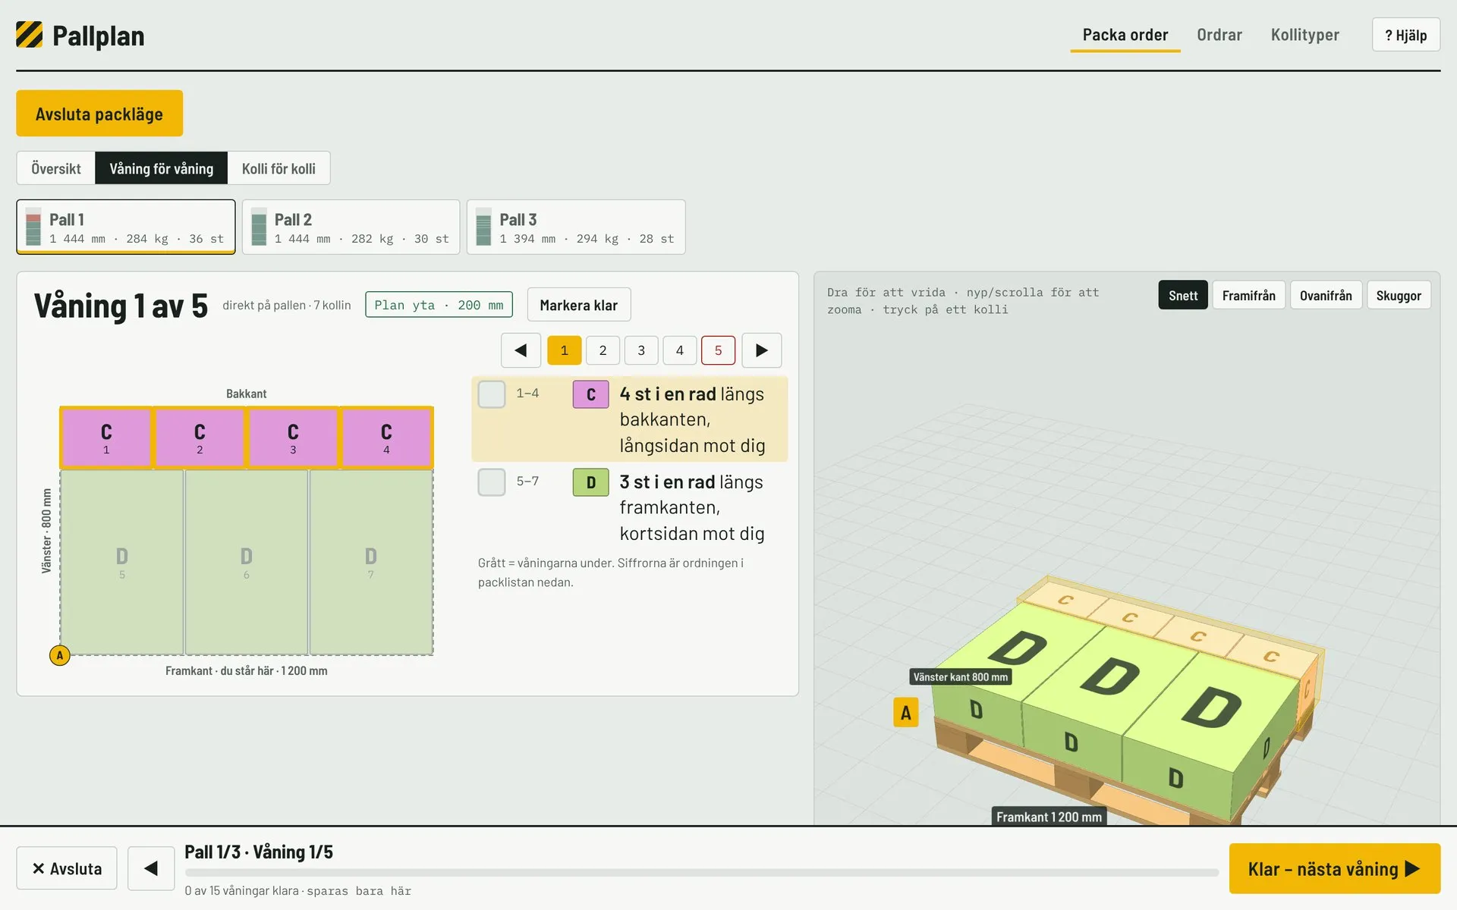
Task: Click the back arrow button in bottom bar
Action: 151,868
